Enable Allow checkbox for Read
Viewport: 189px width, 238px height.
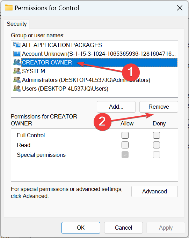[x=125, y=145]
